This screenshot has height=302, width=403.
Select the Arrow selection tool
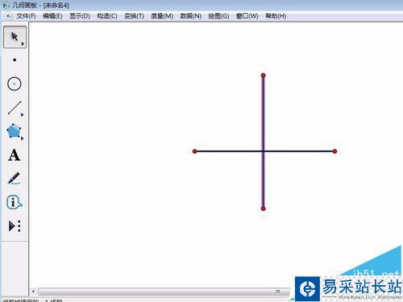[15, 37]
